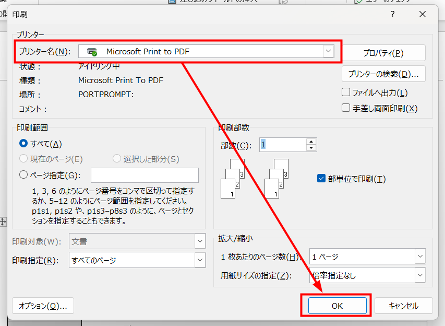Click the collated pages illustration on the right

click(x=276, y=179)
